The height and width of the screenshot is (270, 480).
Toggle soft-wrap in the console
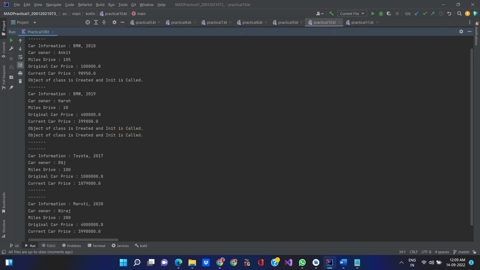click(x=20, y=57)
